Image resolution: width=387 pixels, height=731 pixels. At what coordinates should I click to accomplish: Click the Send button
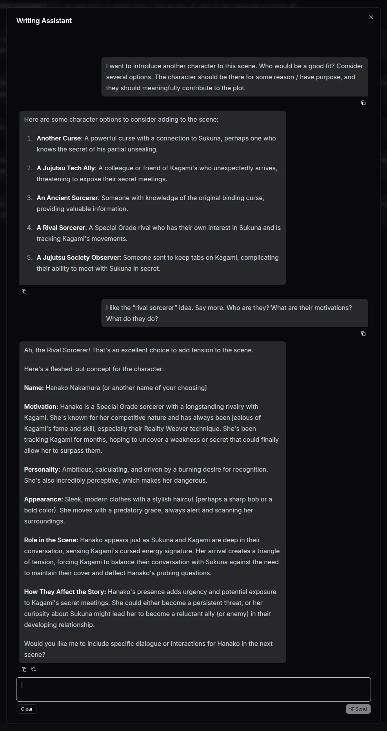click(x=358, y=709)
